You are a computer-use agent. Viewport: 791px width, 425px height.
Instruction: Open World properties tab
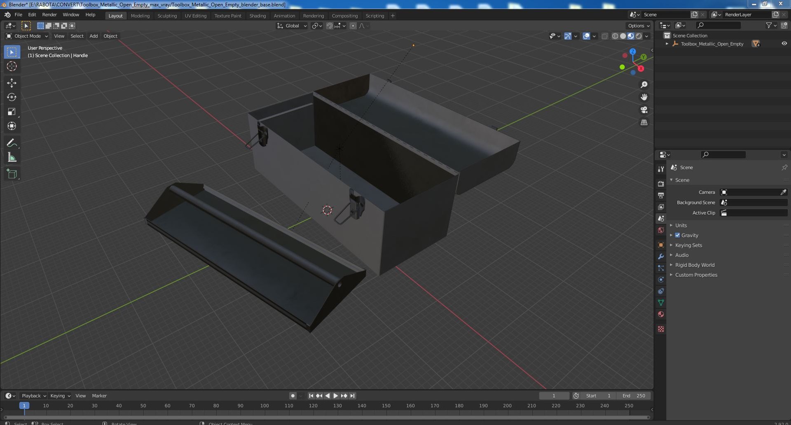(x=661, y=230)
